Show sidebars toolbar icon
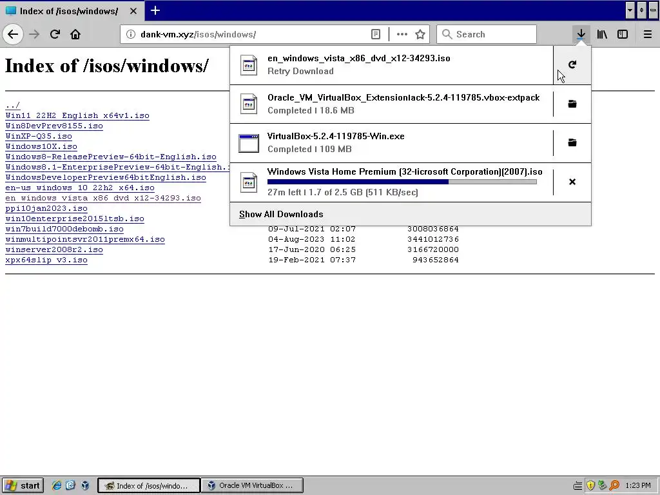Viewport: 660px width, 495px height. coord(623,34)
